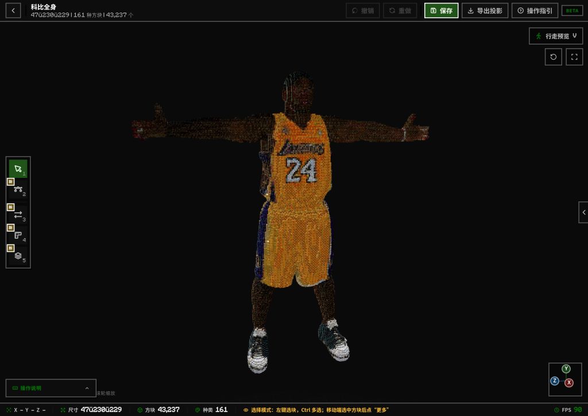The width and height of the screenshot is (588, 416).
Task: Select the stacked layers tool
Action: click(18, 255)
